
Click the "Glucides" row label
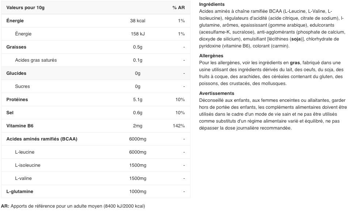click(x=16, y=73)
